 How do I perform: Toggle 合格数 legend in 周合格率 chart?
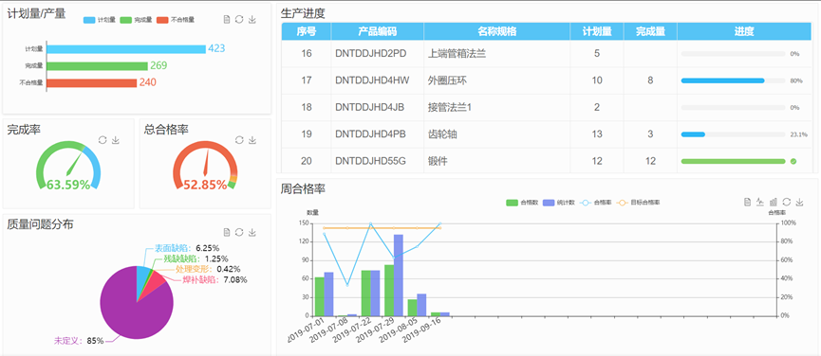click(522, 202)
